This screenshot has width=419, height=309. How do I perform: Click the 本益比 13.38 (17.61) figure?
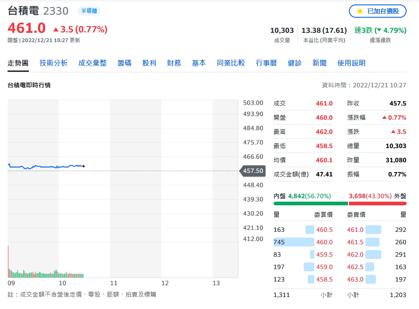[x=324, y=31]
